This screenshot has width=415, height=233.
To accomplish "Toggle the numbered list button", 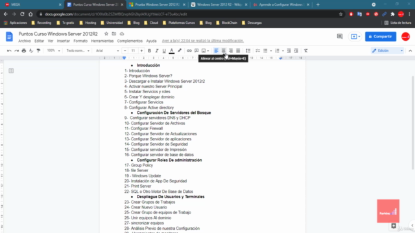I will [x=278, y=50].
